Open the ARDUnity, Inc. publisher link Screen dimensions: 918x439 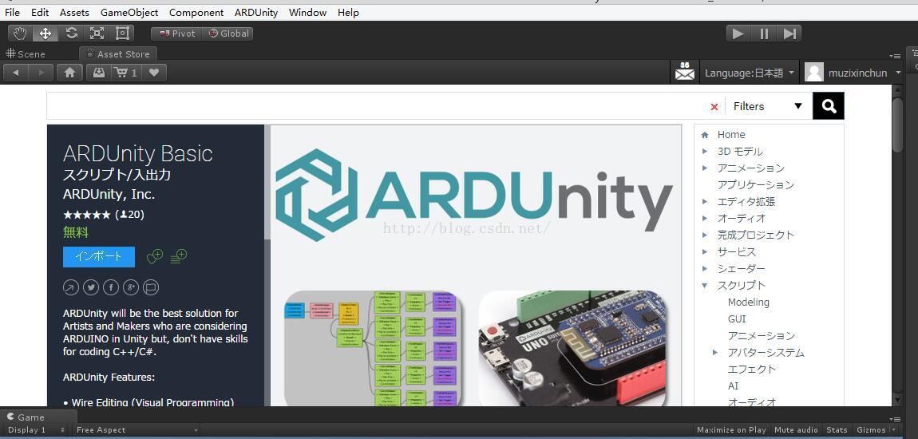pos(109,194)
